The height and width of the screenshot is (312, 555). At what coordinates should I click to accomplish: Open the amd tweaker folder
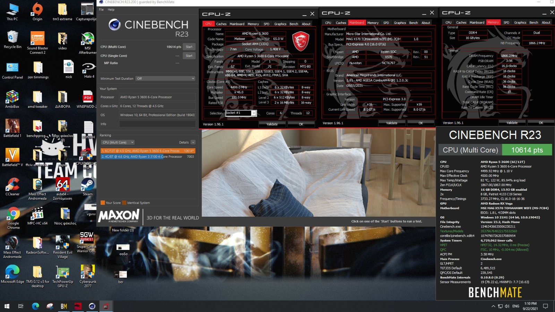click(37, 99)
